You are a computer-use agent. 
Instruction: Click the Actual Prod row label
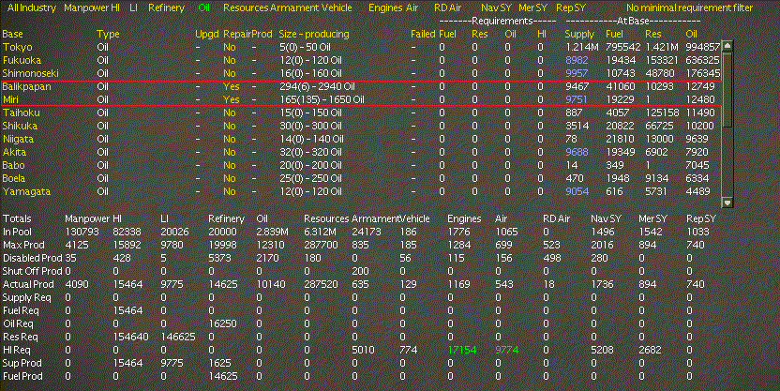point(28,284)
